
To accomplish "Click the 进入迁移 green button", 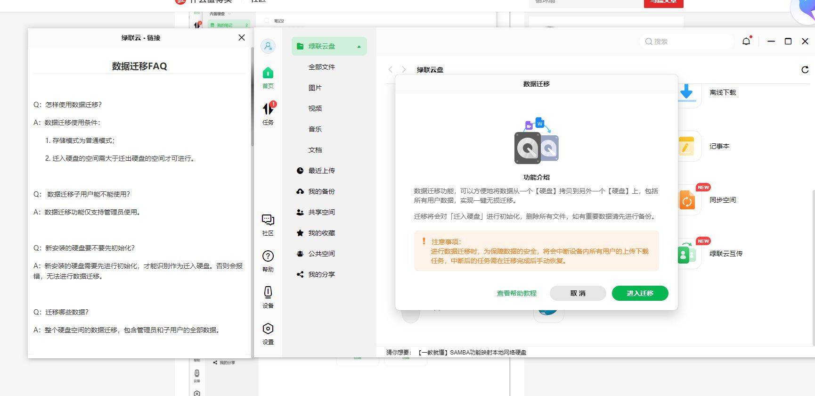I will 640,293.
